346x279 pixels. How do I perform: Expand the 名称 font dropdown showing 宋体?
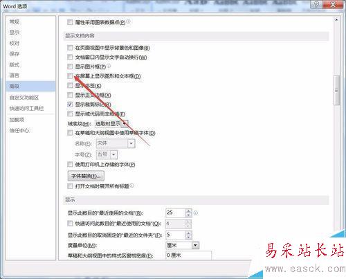131,143
